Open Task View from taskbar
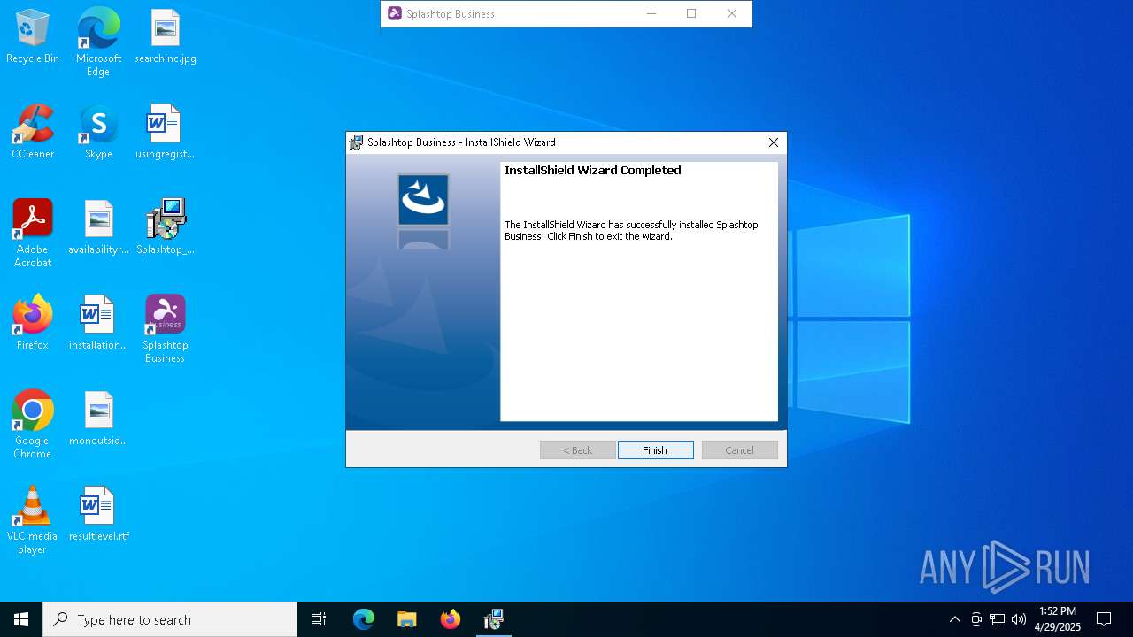Screen dimensions: 1133x637 click(319, 619)
